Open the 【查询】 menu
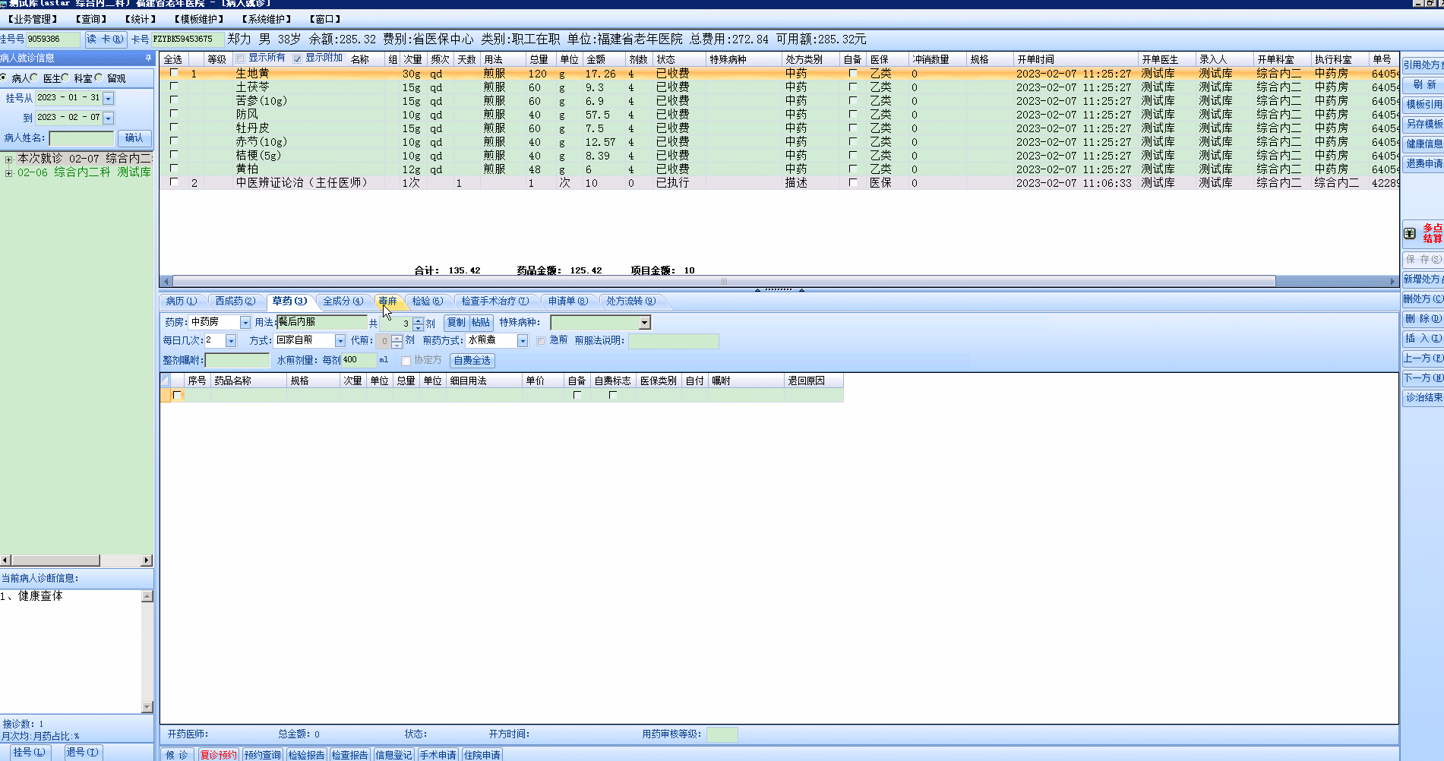The image size is (1444, 761). click(91, 19)
